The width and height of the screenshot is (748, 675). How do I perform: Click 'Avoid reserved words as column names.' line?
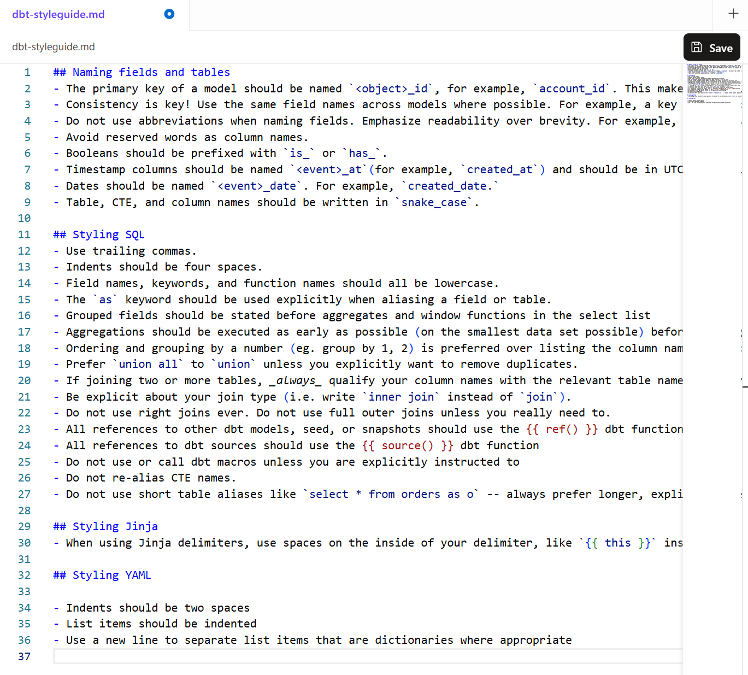click(x=181, y=137)
